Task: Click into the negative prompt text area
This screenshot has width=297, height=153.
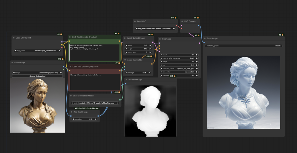Action: [x=95, y=82]
